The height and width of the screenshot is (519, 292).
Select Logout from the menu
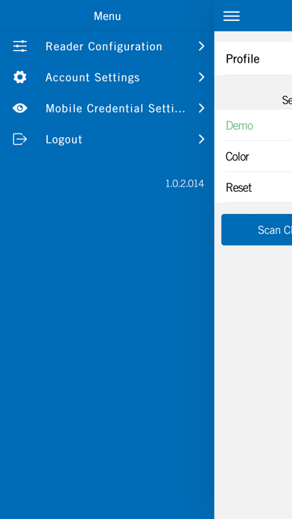point(107,139)
